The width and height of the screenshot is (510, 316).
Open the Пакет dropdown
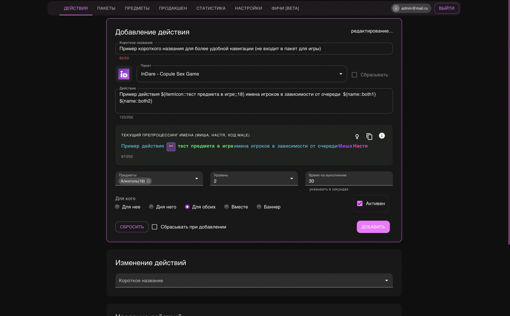pyautogui.click(x=242, y=74)
